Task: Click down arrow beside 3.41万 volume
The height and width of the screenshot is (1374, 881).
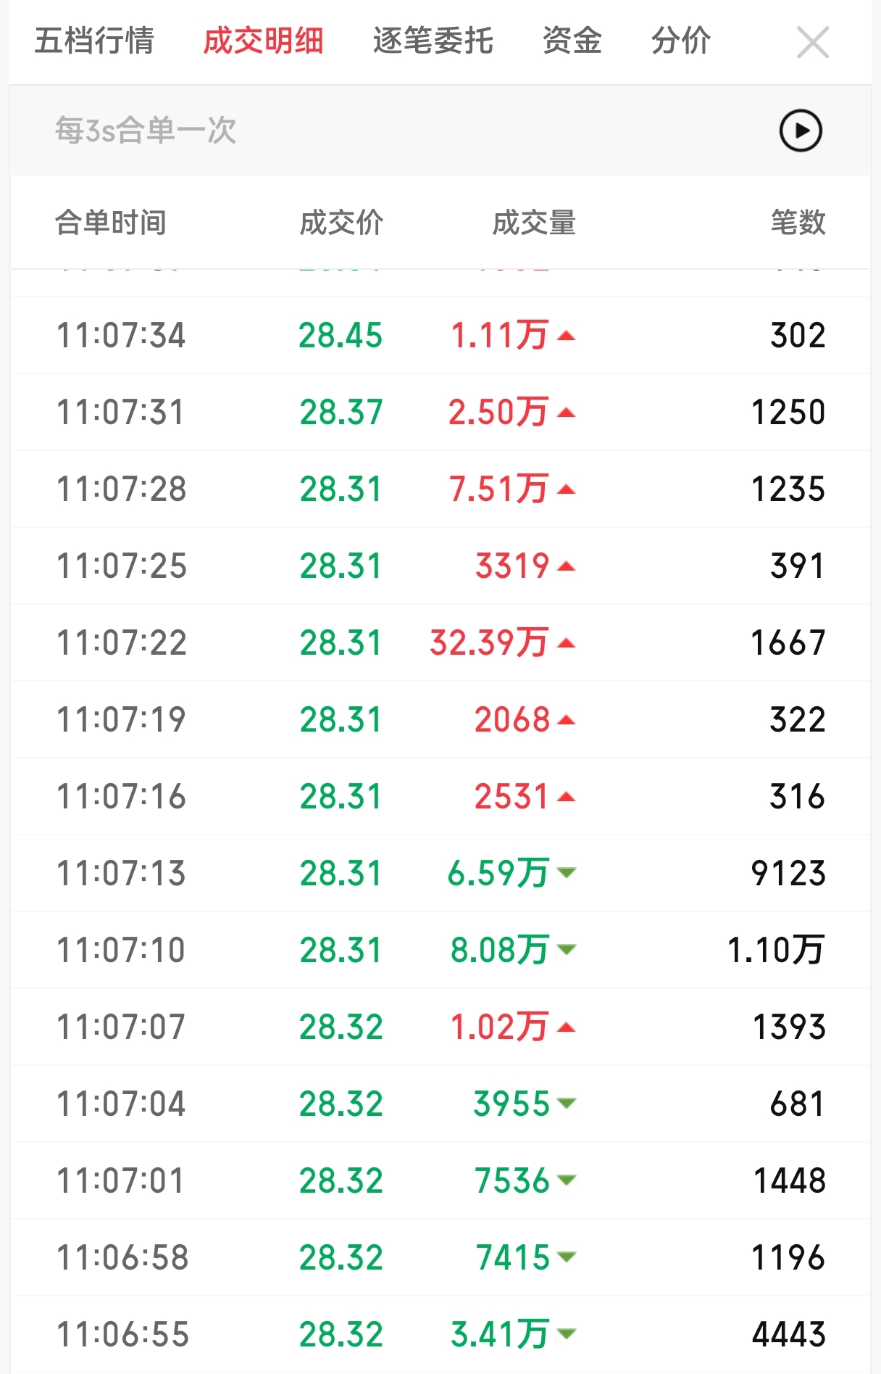Action: tap(567, 1334)
